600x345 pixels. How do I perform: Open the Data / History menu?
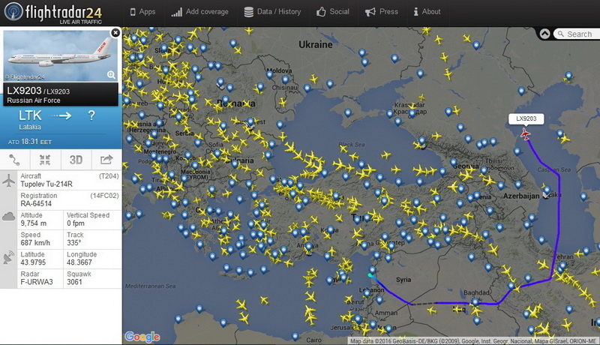point(272,12)
